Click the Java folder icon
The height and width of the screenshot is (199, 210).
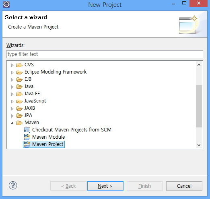[19, 87]
